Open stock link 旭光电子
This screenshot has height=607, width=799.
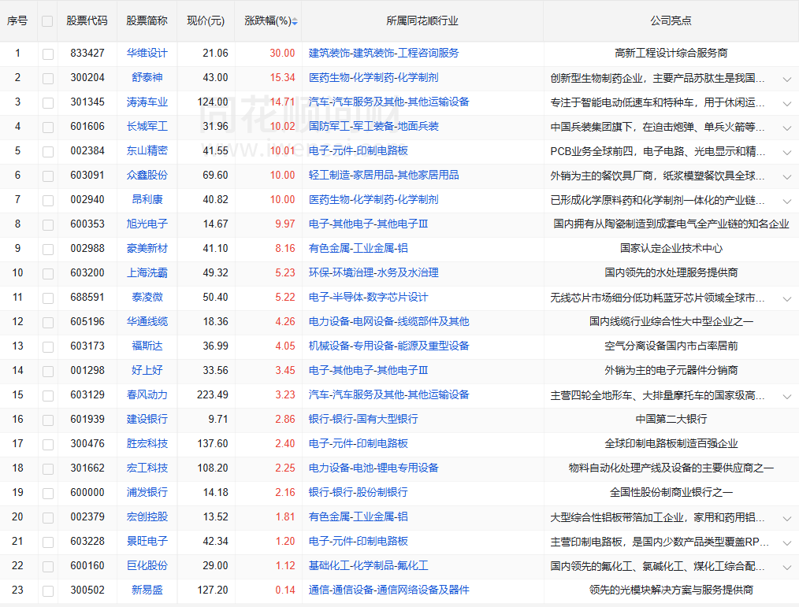tap(147, 224)
